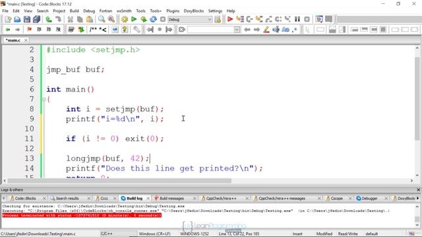Click the Paste clipboard icon

point(90,19)
